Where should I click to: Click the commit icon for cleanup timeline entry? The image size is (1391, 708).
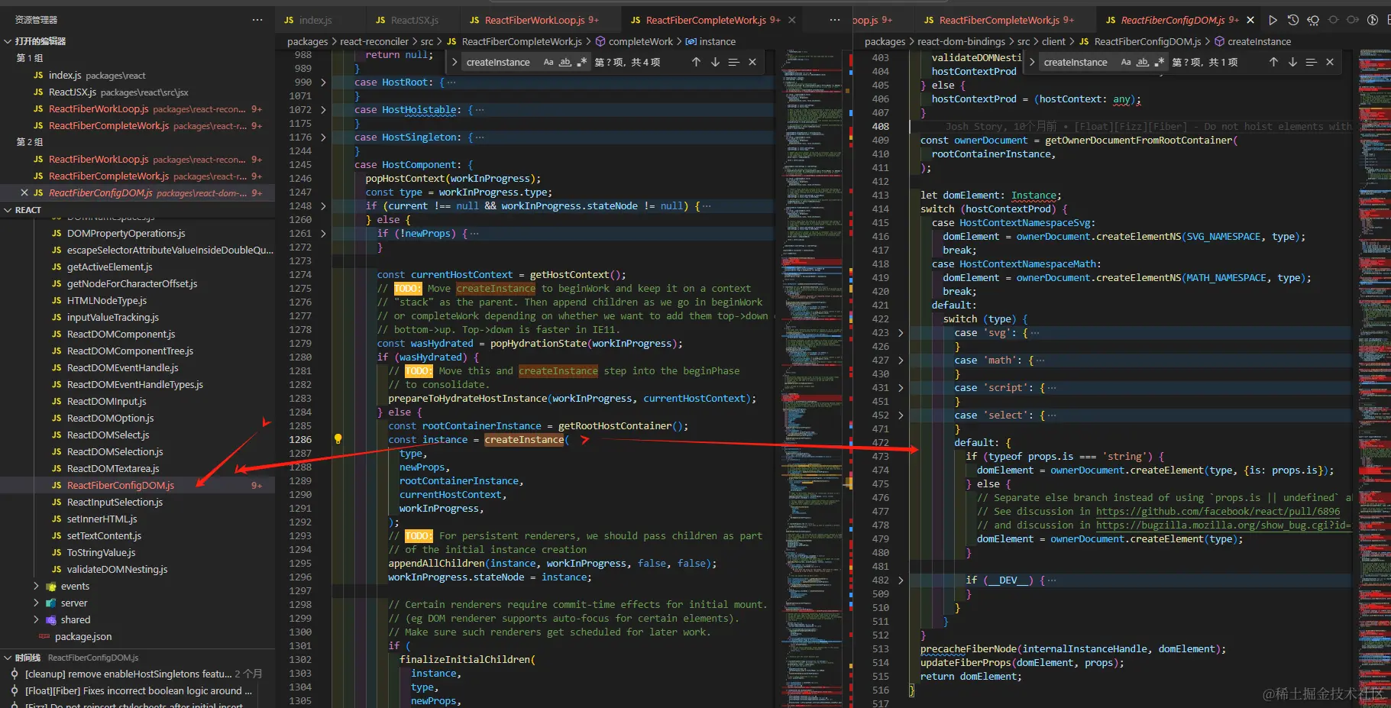tap(15, 674)
